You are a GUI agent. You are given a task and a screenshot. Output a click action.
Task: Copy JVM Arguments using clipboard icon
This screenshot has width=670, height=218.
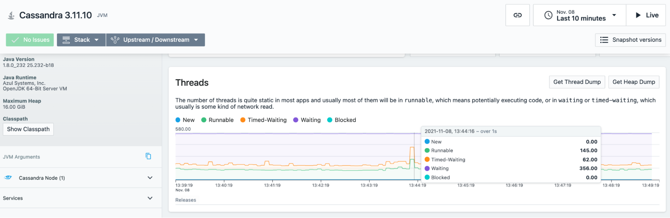148,156
